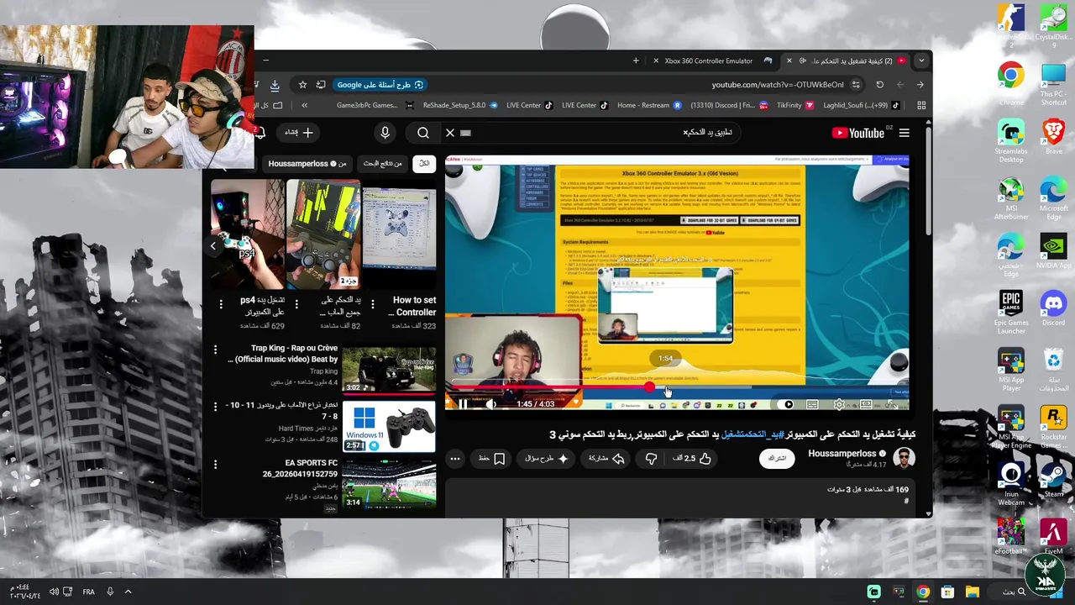Open the Trap King Rap ou Crève thumbnail
Image resolution: width=1075 pixels, height=605 pixels.
point(389,369)
